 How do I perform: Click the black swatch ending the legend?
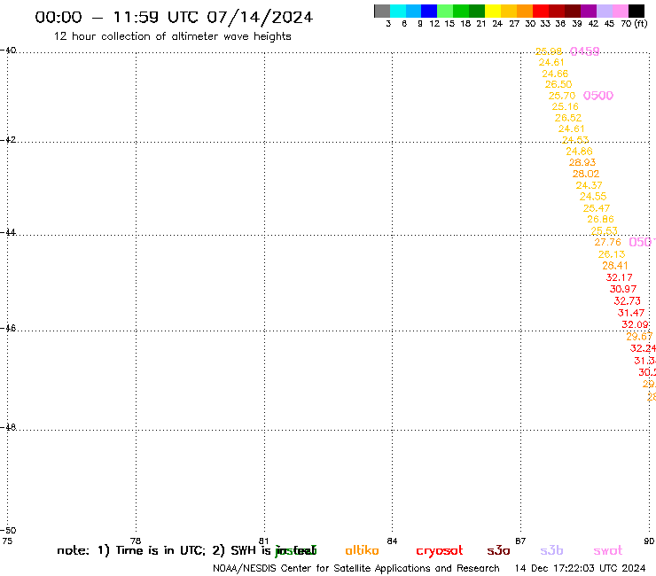(x=636, y=11)
